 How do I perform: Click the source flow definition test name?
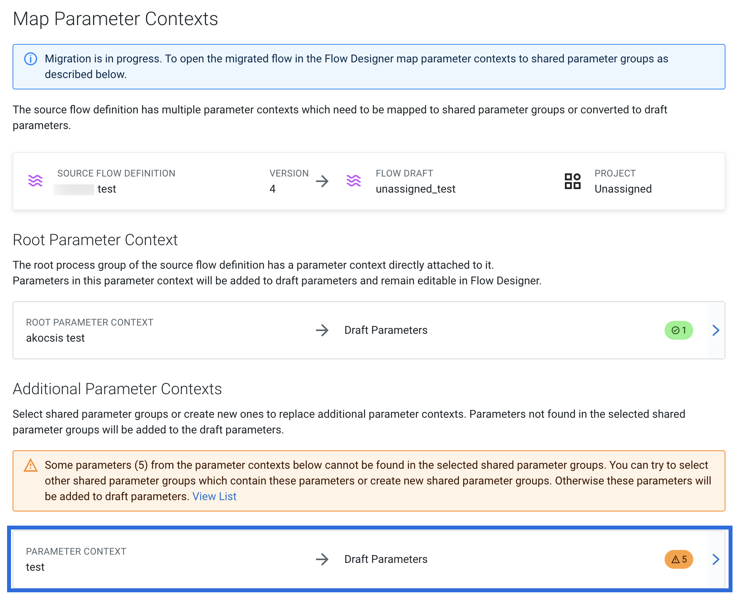click(x=107, y=189)
